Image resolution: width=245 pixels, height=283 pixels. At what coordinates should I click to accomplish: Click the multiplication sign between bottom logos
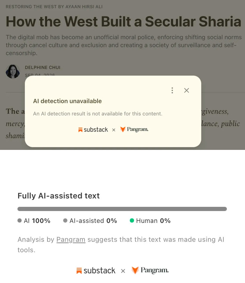point(123,271)
